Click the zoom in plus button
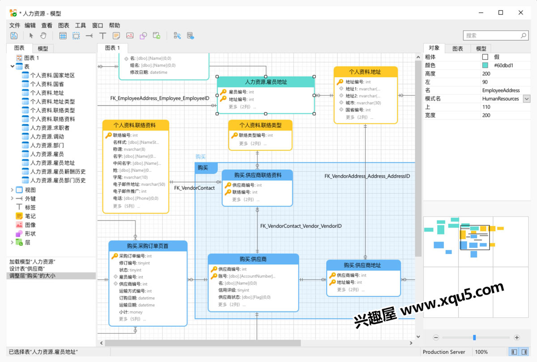This screenshot has height=362, width=537. point(517,337)
